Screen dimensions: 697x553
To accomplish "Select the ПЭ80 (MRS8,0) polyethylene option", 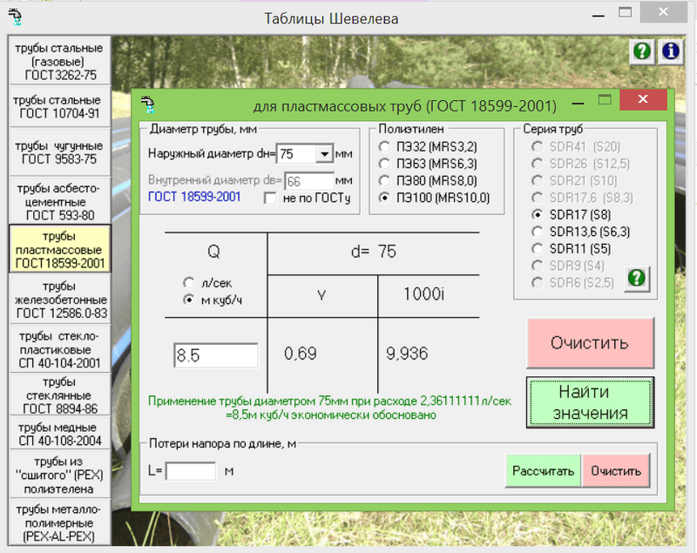I will (x=384, y=181).
